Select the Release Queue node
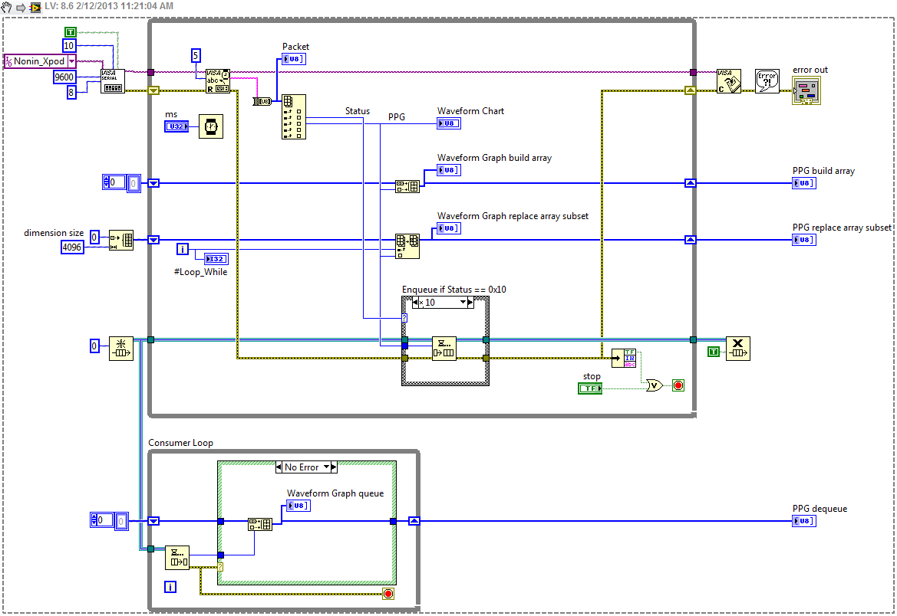This screenshot has height=616, width=897. pyautogui.click(x=738, y=348)
